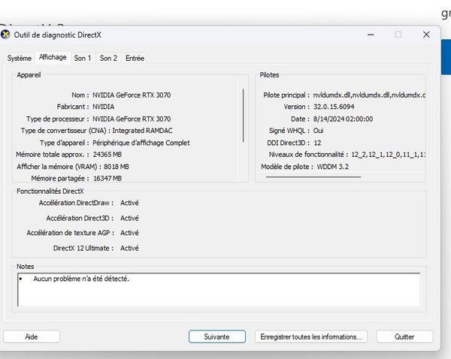Click the Appareil panel vertical scrollbar
This screenshot has width=451, height=359.
244,116
